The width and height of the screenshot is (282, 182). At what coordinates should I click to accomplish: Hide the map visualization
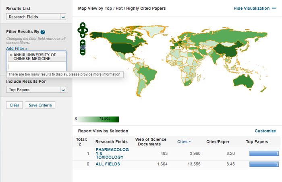point(255,8)
